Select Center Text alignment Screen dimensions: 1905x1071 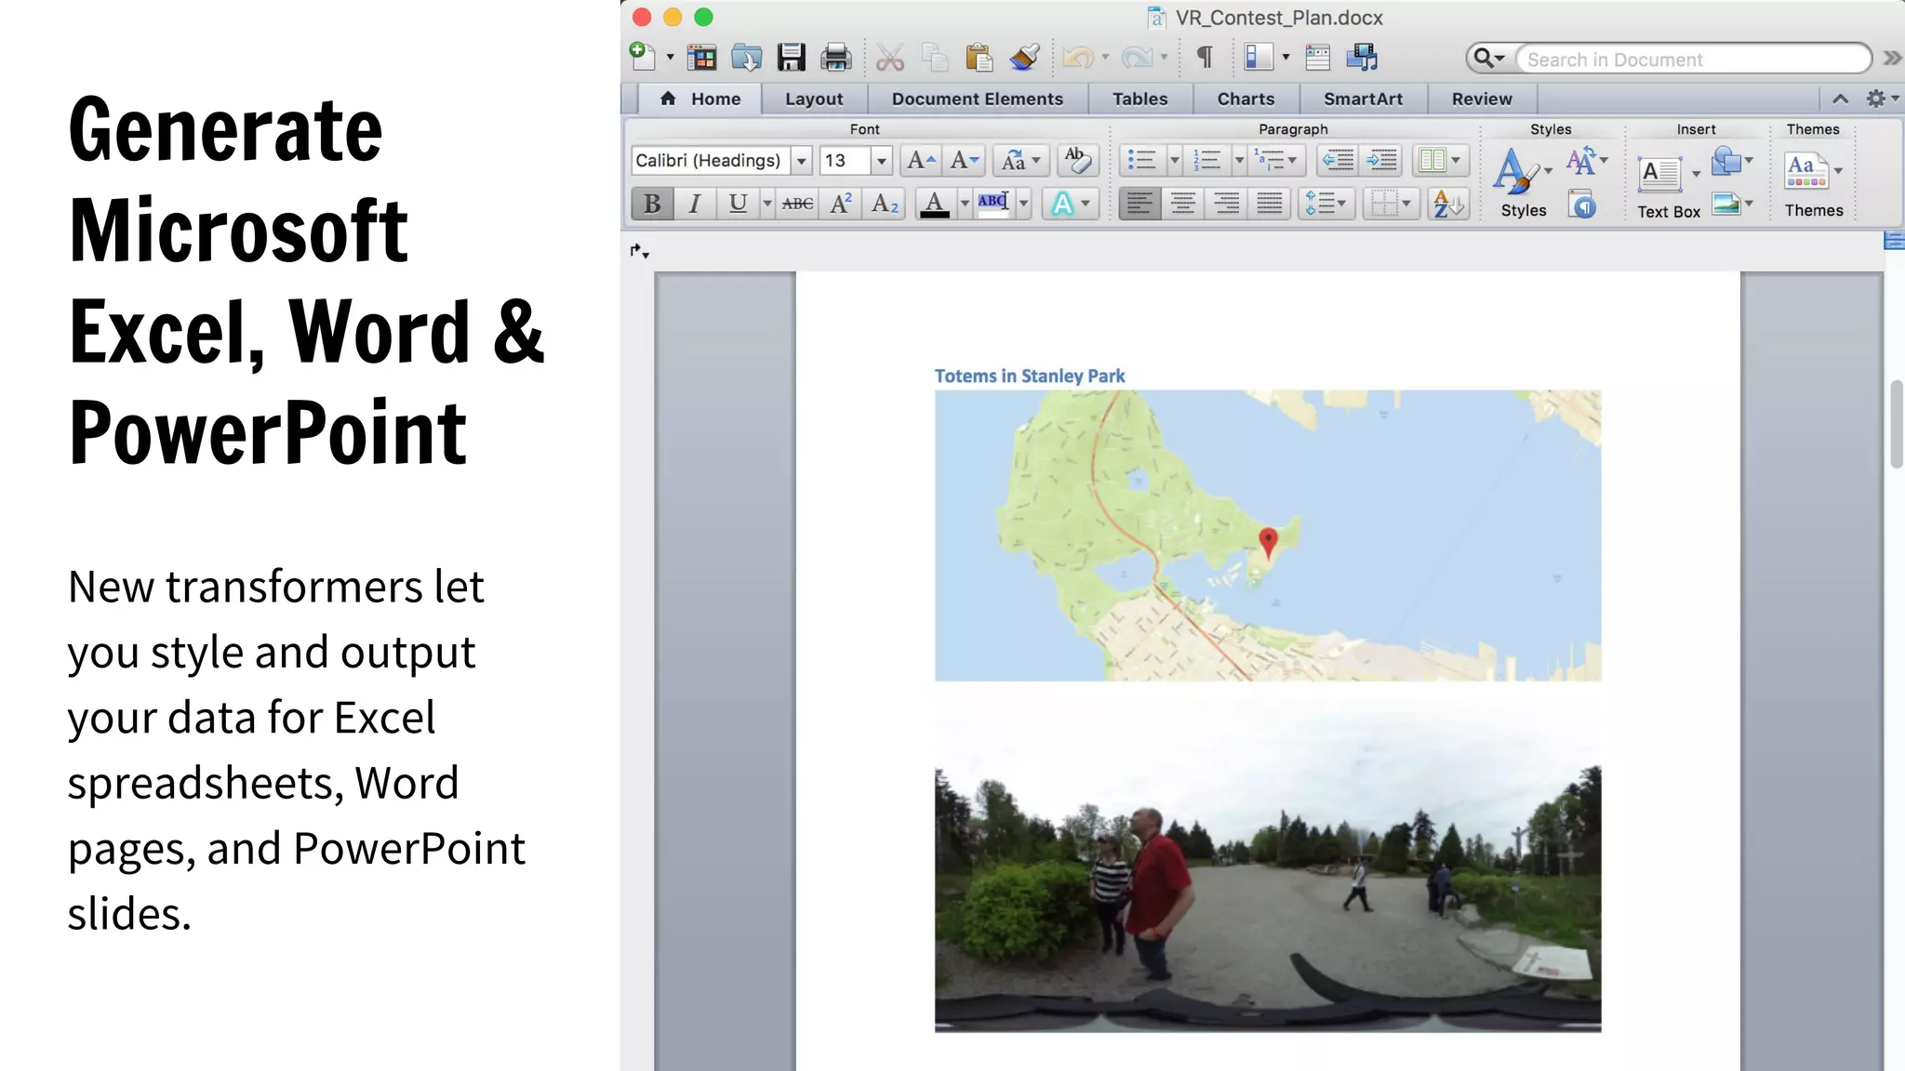pos(1182,204)
